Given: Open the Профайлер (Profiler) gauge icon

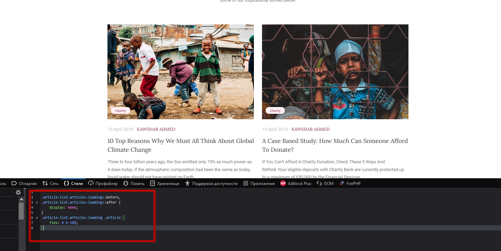Looking at the screenshot, I should coord(91,183).
